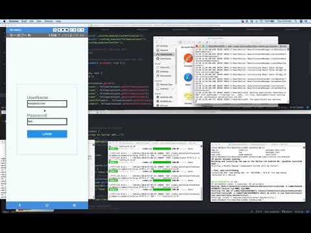Click the first button in emulator toolbar
Screen dimensions: 311x233
(55, 30)
